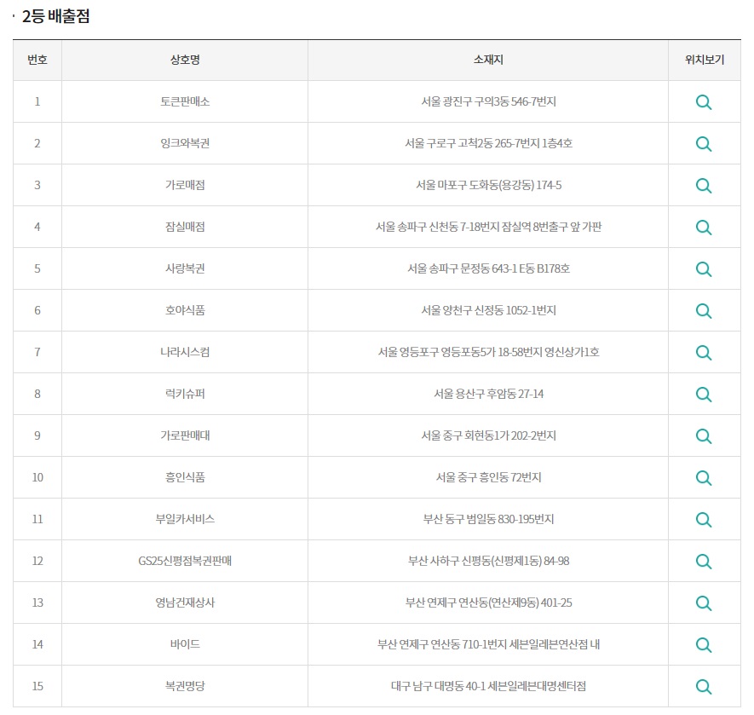Select store name 럭키슈퍼

click(185, 394)
